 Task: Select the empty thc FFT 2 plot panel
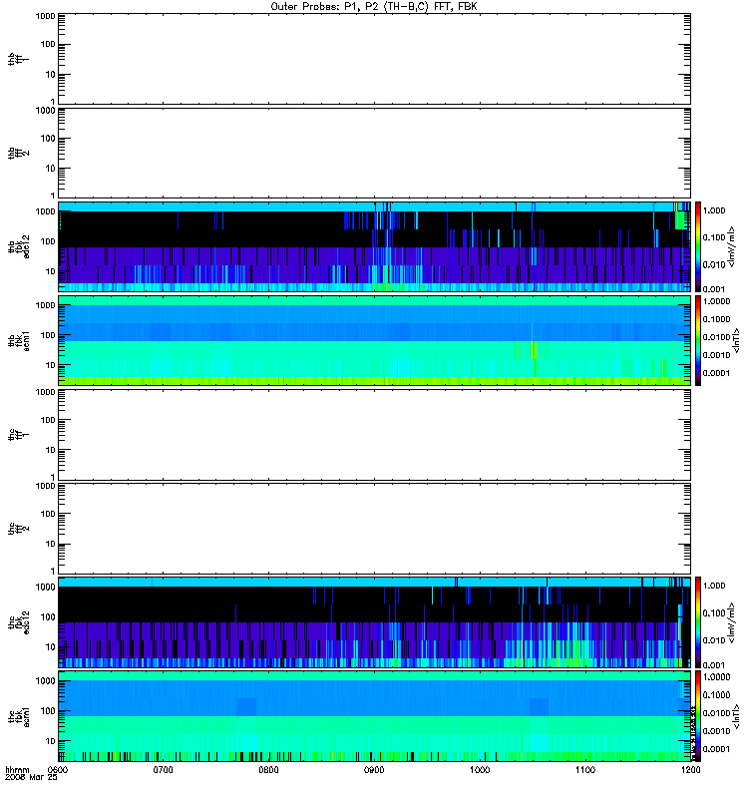[375, 529]
